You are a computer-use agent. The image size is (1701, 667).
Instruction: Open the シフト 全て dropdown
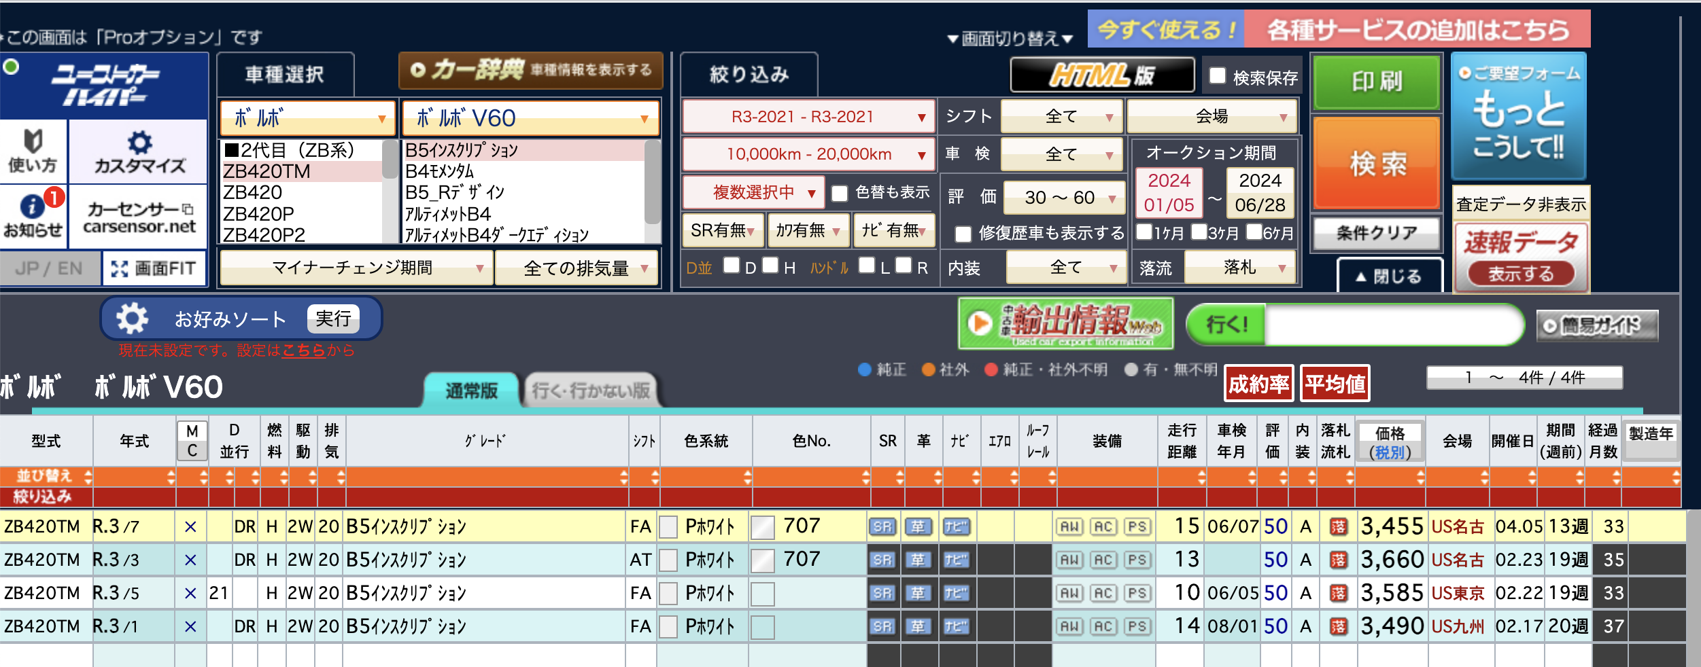coord(1061,117)
